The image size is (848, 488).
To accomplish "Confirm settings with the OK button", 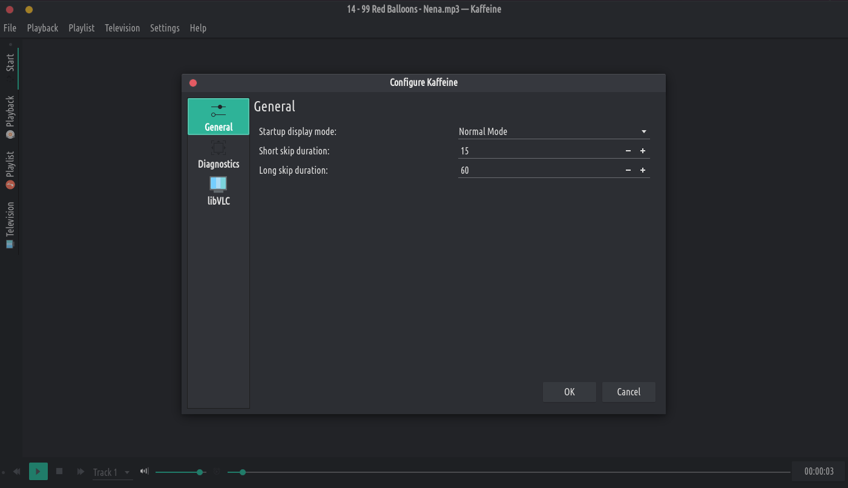I will click(570, 392).
